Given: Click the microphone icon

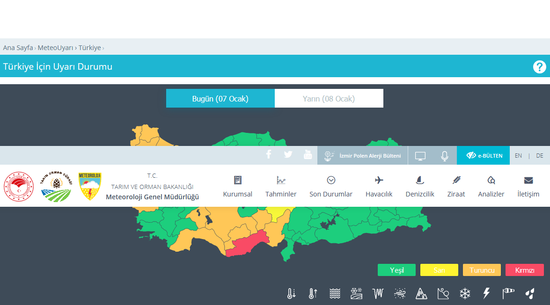Looking at the screenshot, I should tap(444, 156).
